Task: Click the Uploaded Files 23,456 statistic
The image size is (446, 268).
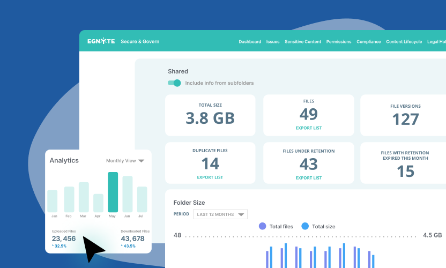Action: [x=64, y=239]
